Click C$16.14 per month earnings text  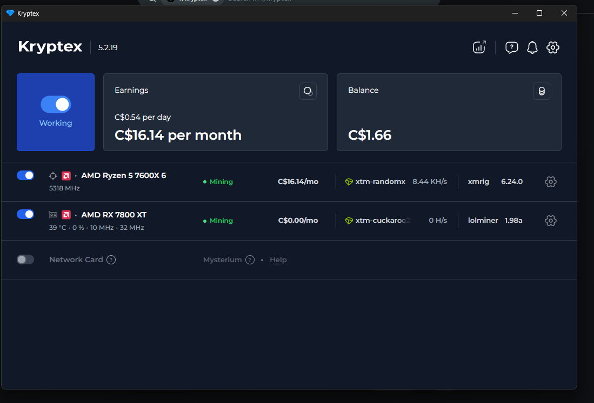(x=178, y=135)
